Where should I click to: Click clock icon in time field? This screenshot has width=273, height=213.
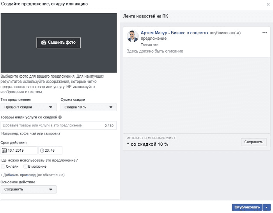pyautogui.click(x=42, y=151)
